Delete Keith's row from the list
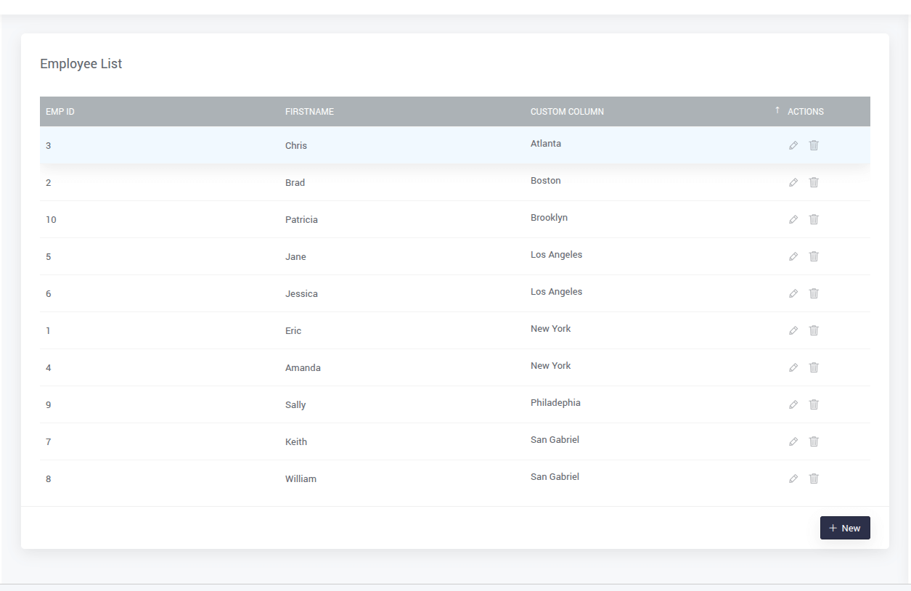 click(x=814, y=441)
